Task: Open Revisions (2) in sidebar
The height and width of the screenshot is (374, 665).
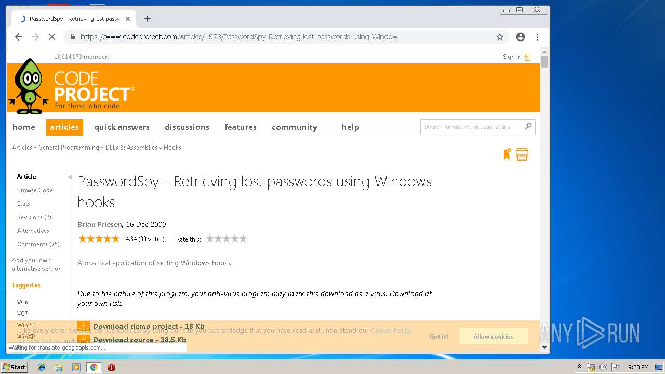Action: click(x=34, y=217)
